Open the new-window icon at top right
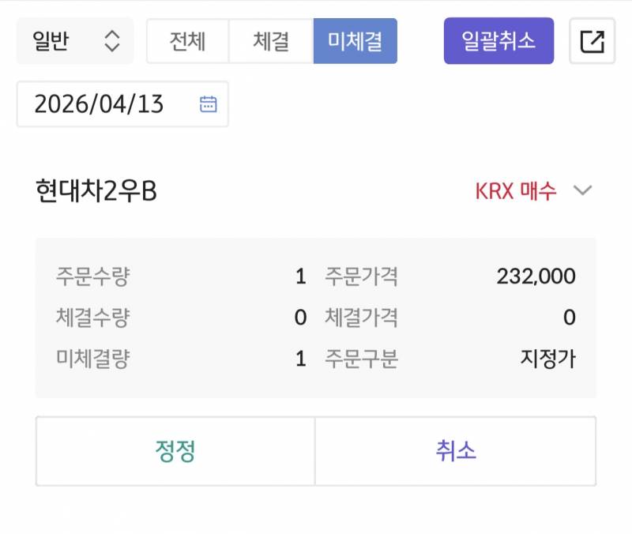Screen dimensions: 632x534 coord(591,41)
